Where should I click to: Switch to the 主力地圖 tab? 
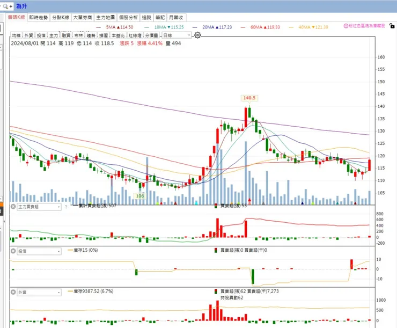click(x=105, y=18)
